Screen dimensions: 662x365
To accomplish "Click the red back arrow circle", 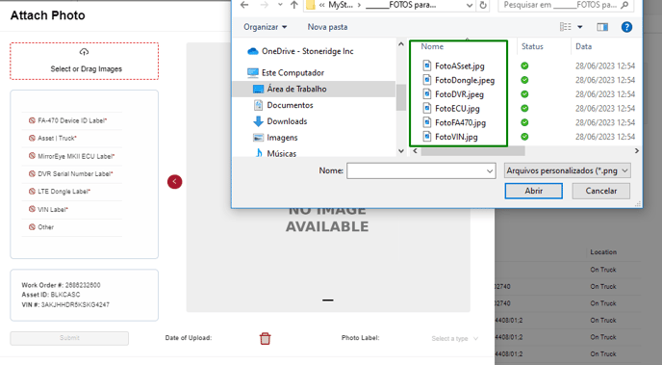I will click(175, 182).
